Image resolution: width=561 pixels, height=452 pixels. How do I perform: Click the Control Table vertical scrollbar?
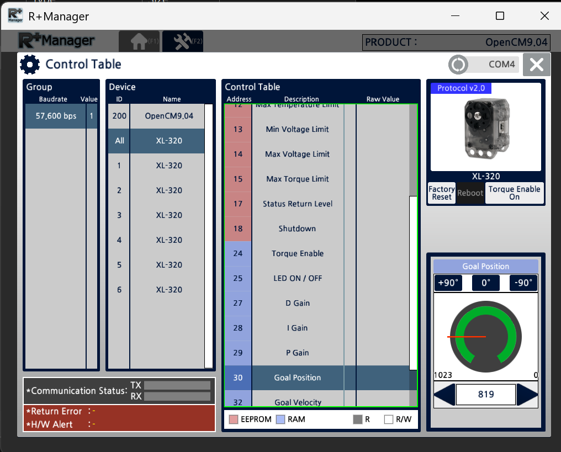pos(413,283)
